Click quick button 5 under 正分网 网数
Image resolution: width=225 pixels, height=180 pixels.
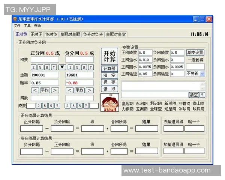(x=40, y=67)
